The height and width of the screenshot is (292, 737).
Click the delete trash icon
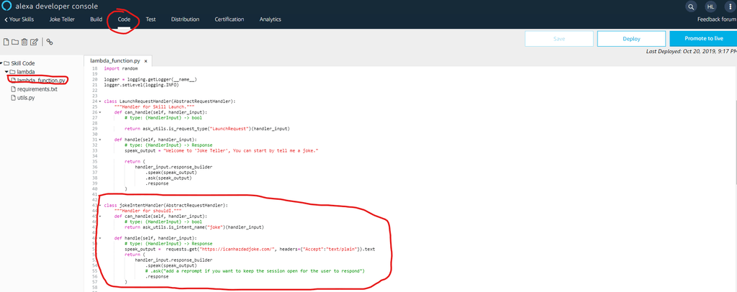(24, 42)
